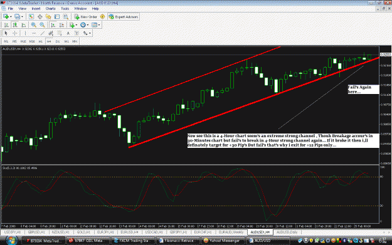Select the Cursor arrow tool
This screenshot has height=245, width=392.
coord(6,33)
